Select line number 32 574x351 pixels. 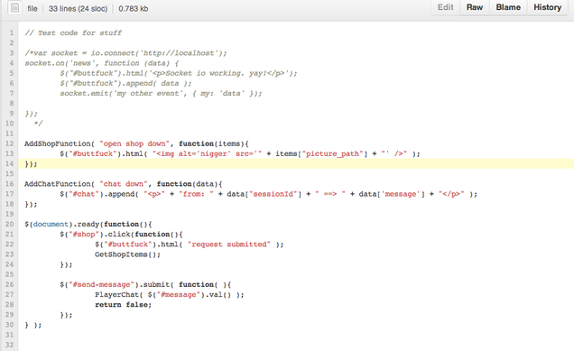10,345
